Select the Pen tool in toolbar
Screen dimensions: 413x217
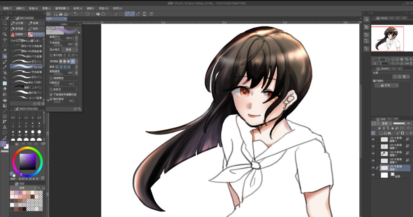4,61
